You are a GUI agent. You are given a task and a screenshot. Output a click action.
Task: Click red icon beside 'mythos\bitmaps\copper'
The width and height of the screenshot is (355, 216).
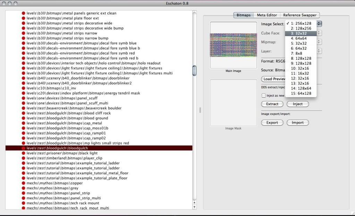click(x=23, y=183)
